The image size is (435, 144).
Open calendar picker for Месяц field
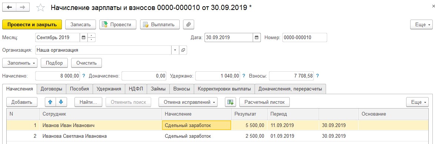(83, 37)
